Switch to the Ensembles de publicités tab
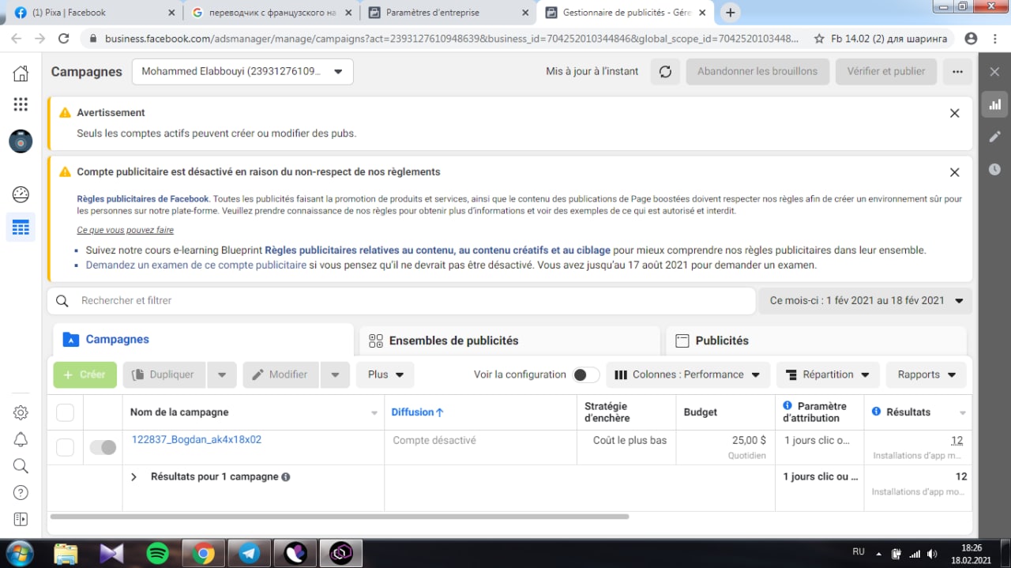Screen dimensions: 1011x568 [x=509, y=340]
